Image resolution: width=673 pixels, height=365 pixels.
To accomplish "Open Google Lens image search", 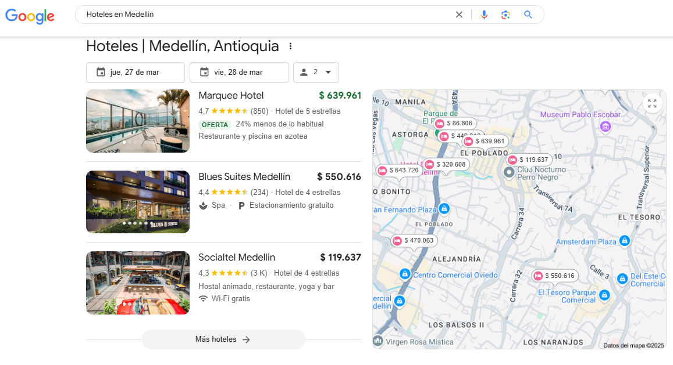I will pyautogui.click(x=505, y=15).
